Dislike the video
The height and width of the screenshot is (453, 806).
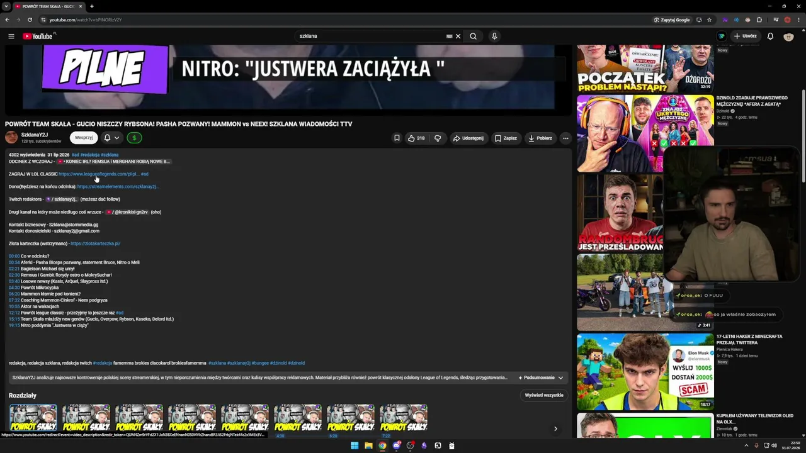click(x=438, y=138)
